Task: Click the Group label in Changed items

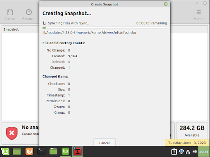Action: (59, 112)
